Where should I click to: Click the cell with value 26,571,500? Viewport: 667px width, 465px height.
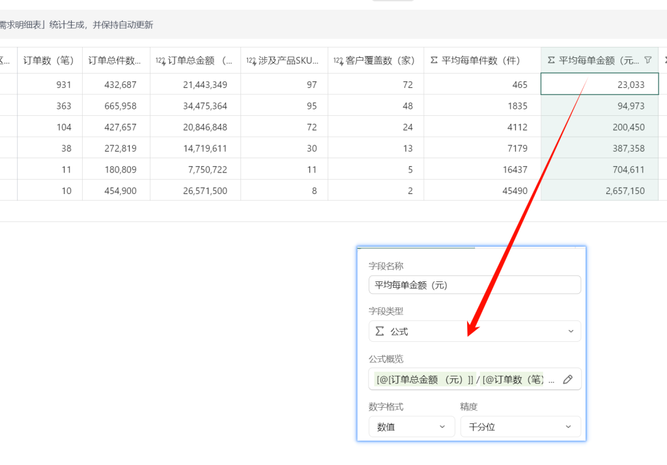(195, 191)
